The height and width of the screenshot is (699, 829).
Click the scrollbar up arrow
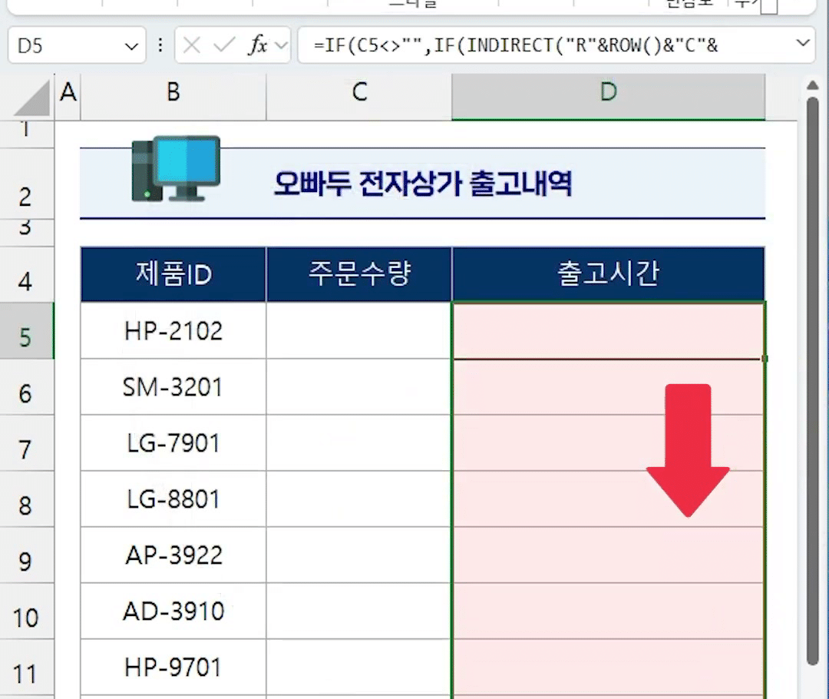pos(813,85)
